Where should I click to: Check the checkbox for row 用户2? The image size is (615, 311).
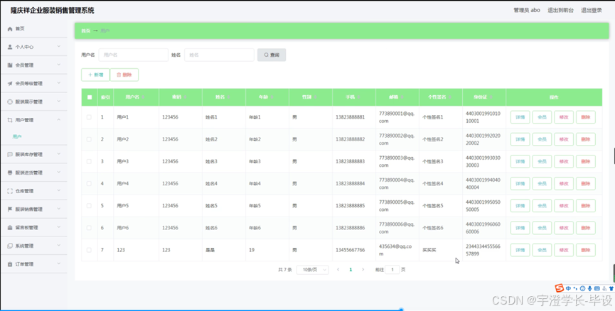point(89,139)
